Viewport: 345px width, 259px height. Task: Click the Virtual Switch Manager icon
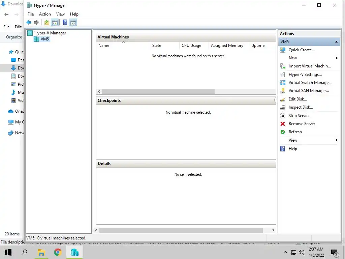tap(283, 83)
